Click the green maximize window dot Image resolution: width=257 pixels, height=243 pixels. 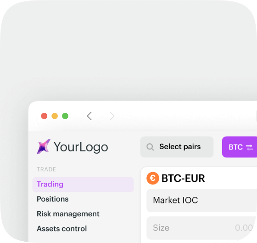[x=65, y=116]
